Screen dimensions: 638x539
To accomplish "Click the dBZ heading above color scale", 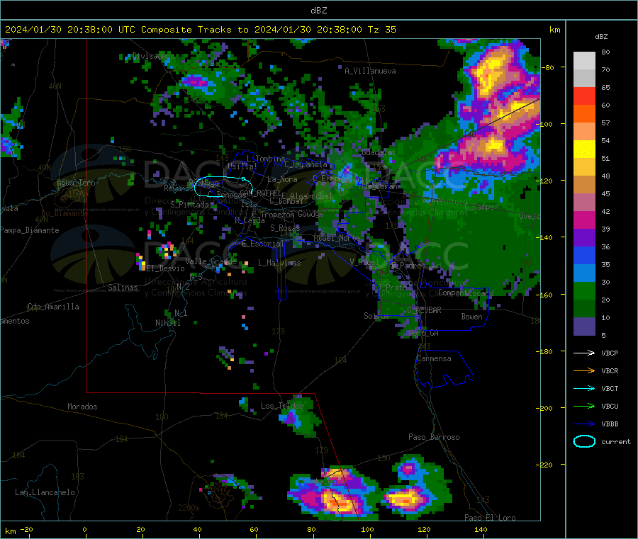I will coord(601,37).
